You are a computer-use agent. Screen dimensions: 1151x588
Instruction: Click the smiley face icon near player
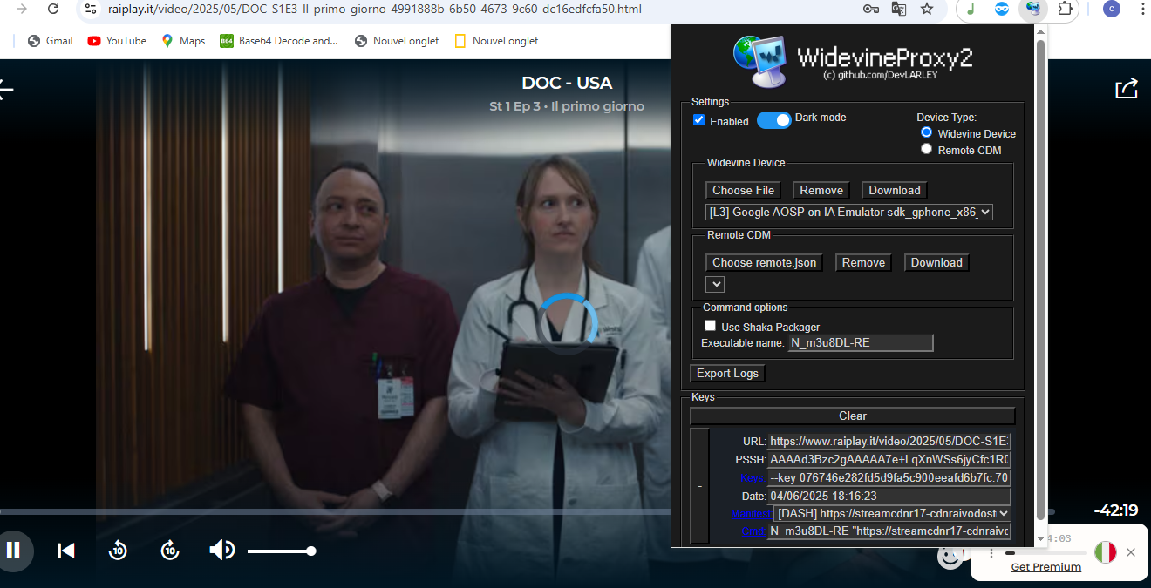(950, 556)
